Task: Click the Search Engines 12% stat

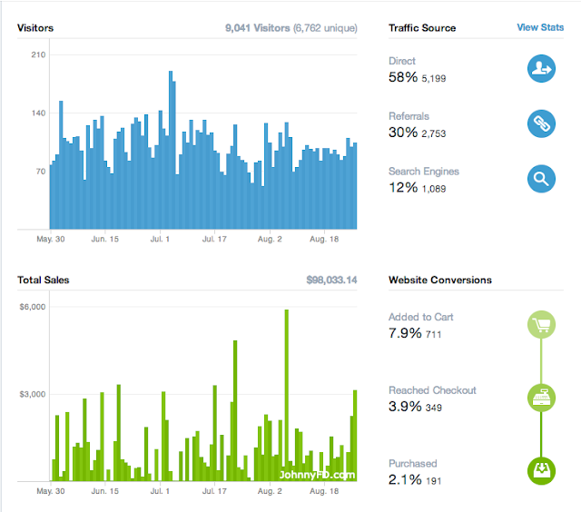Action: coord(417,188)
